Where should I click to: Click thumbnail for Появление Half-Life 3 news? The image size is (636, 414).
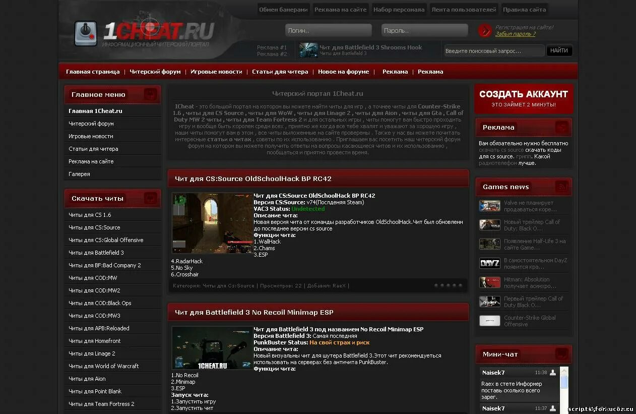point(489,244)
